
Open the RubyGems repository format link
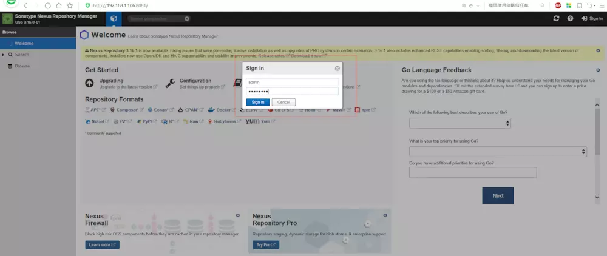(x=225, y=121)
